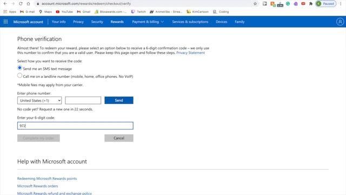Viewport: 346px width, 195px height.
Task: Open the Rewards tab
Action: coord(117,22)
